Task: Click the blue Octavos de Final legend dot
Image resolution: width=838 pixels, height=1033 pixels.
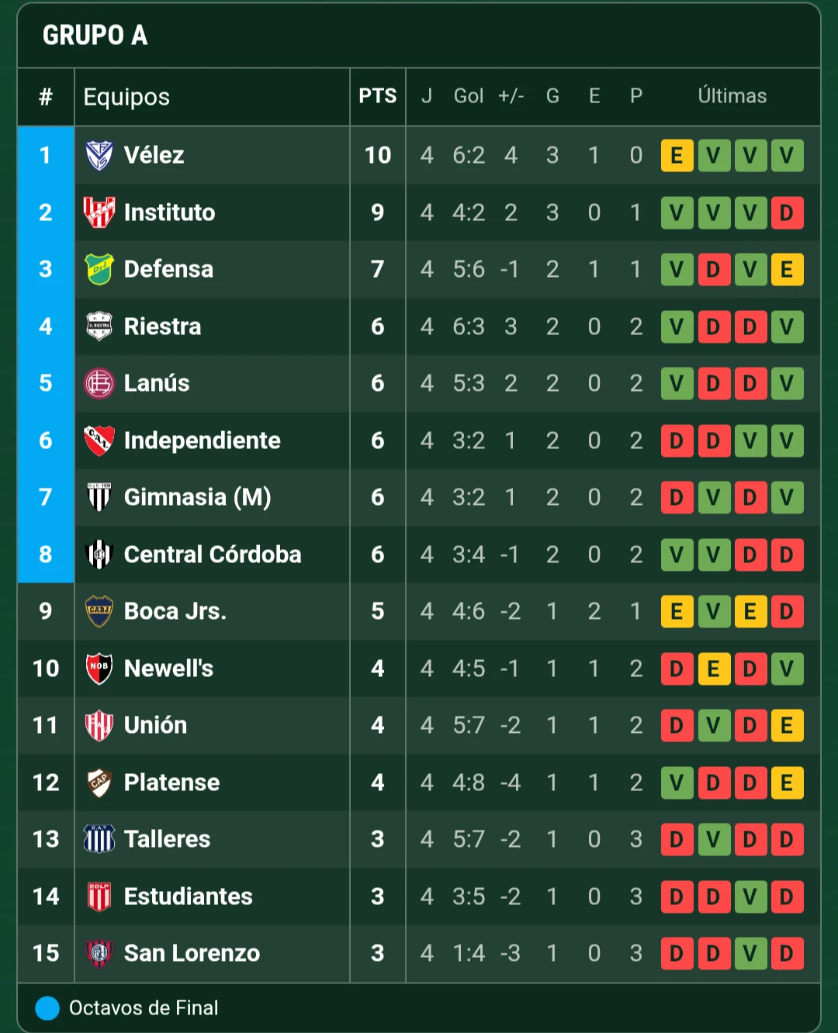Action: 47,1008
